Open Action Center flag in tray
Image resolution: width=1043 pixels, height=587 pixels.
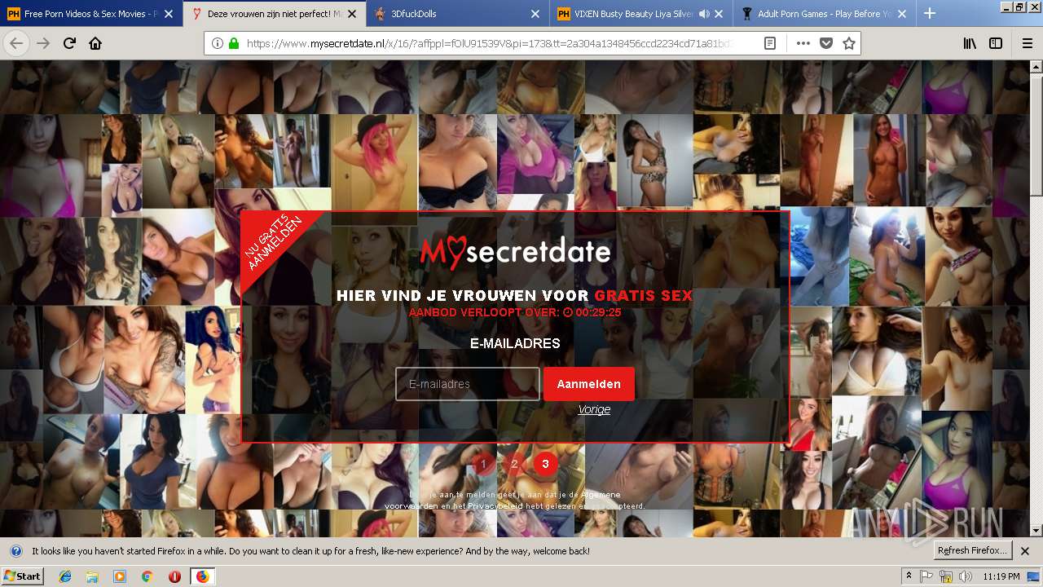pyautogui.click(x=926, y=576)
